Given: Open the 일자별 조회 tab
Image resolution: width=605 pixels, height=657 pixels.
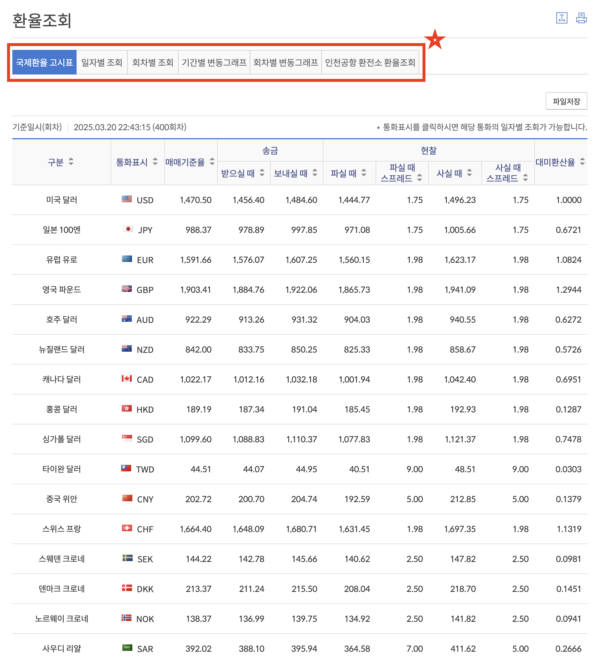Looking at the screenshot, I should (102, 62).
